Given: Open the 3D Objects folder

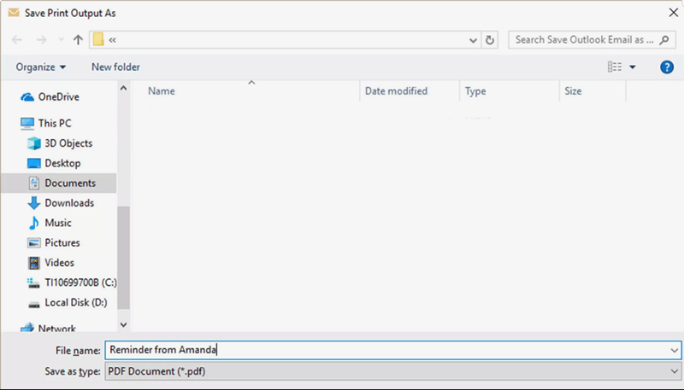Looking at the screenshot, I should (x=68, y=143).
